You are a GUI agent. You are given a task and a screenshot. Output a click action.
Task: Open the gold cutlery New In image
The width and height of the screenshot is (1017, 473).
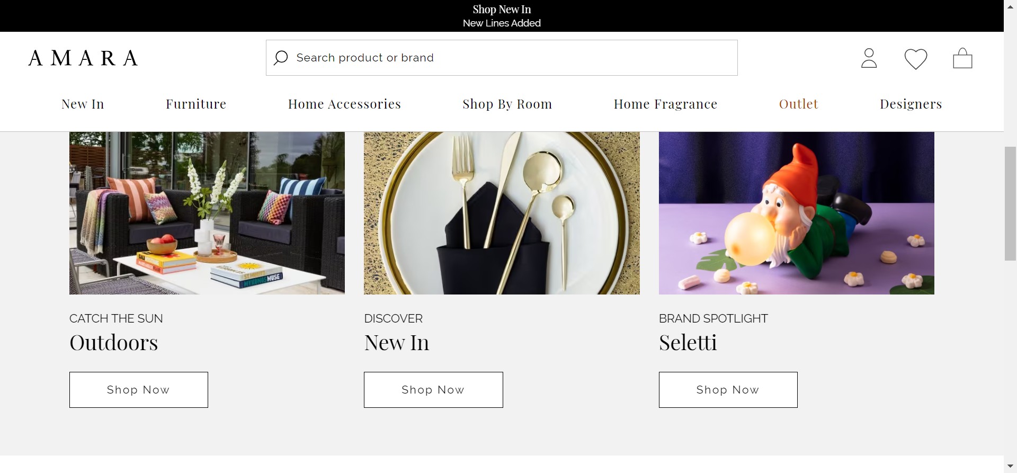tap(502, 213)
